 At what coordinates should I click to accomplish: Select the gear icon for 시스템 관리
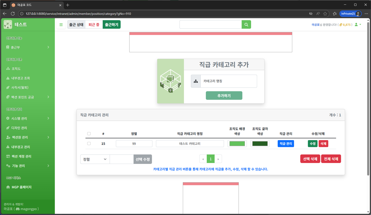pyautogui.click(x=7, y=118)
